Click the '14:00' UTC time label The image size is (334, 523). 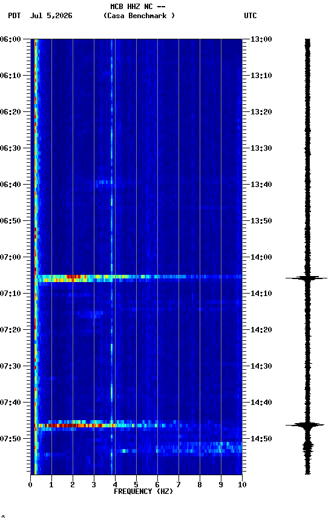261,257
